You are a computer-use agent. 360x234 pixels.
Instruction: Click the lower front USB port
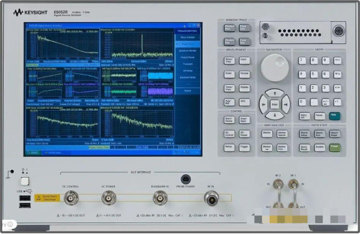click(x=25, y=205)
